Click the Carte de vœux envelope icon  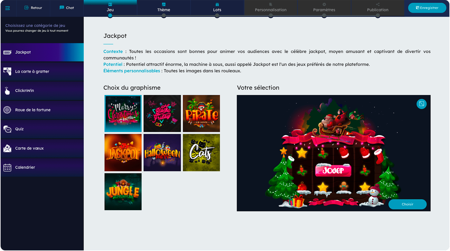pos(7,148)
